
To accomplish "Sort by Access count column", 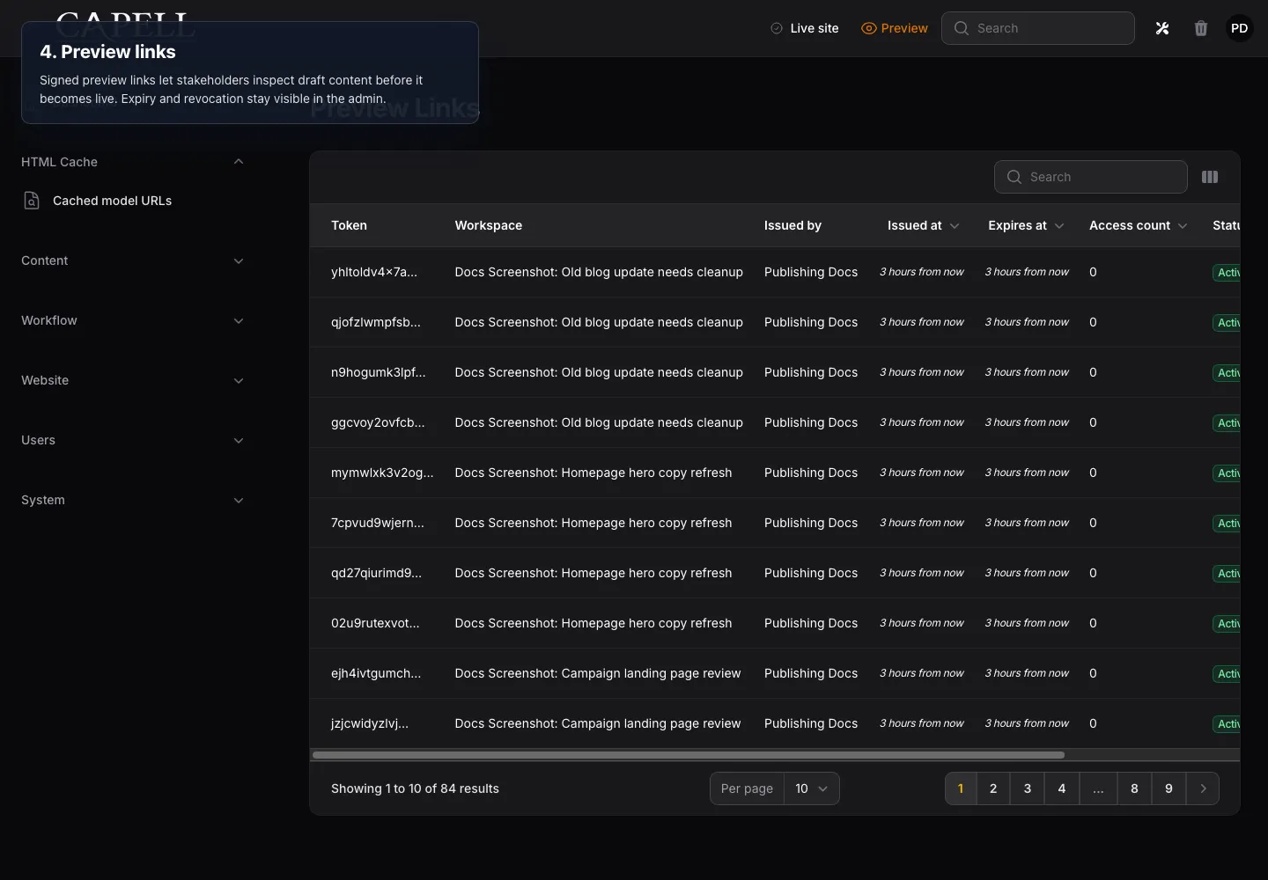I will tap(1139, 225).
